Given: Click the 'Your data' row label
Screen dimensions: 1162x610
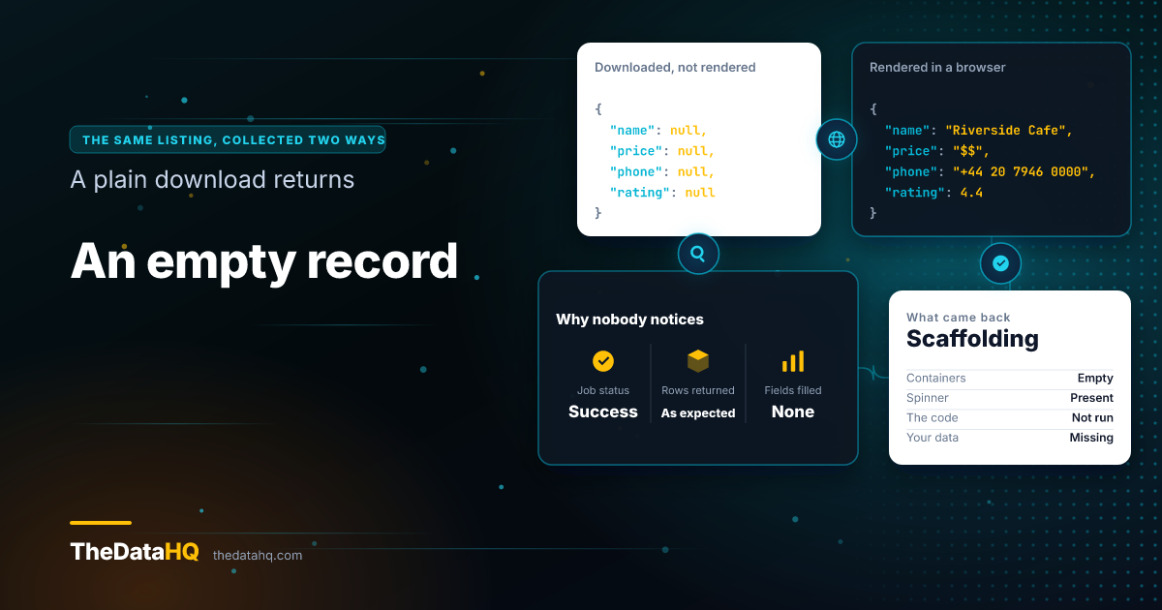Looking at the screenshot, I should click(933, 438).
